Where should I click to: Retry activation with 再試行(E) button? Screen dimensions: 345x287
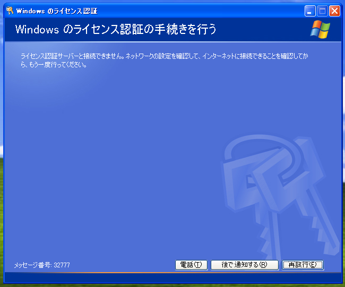[x=303, y=265]
